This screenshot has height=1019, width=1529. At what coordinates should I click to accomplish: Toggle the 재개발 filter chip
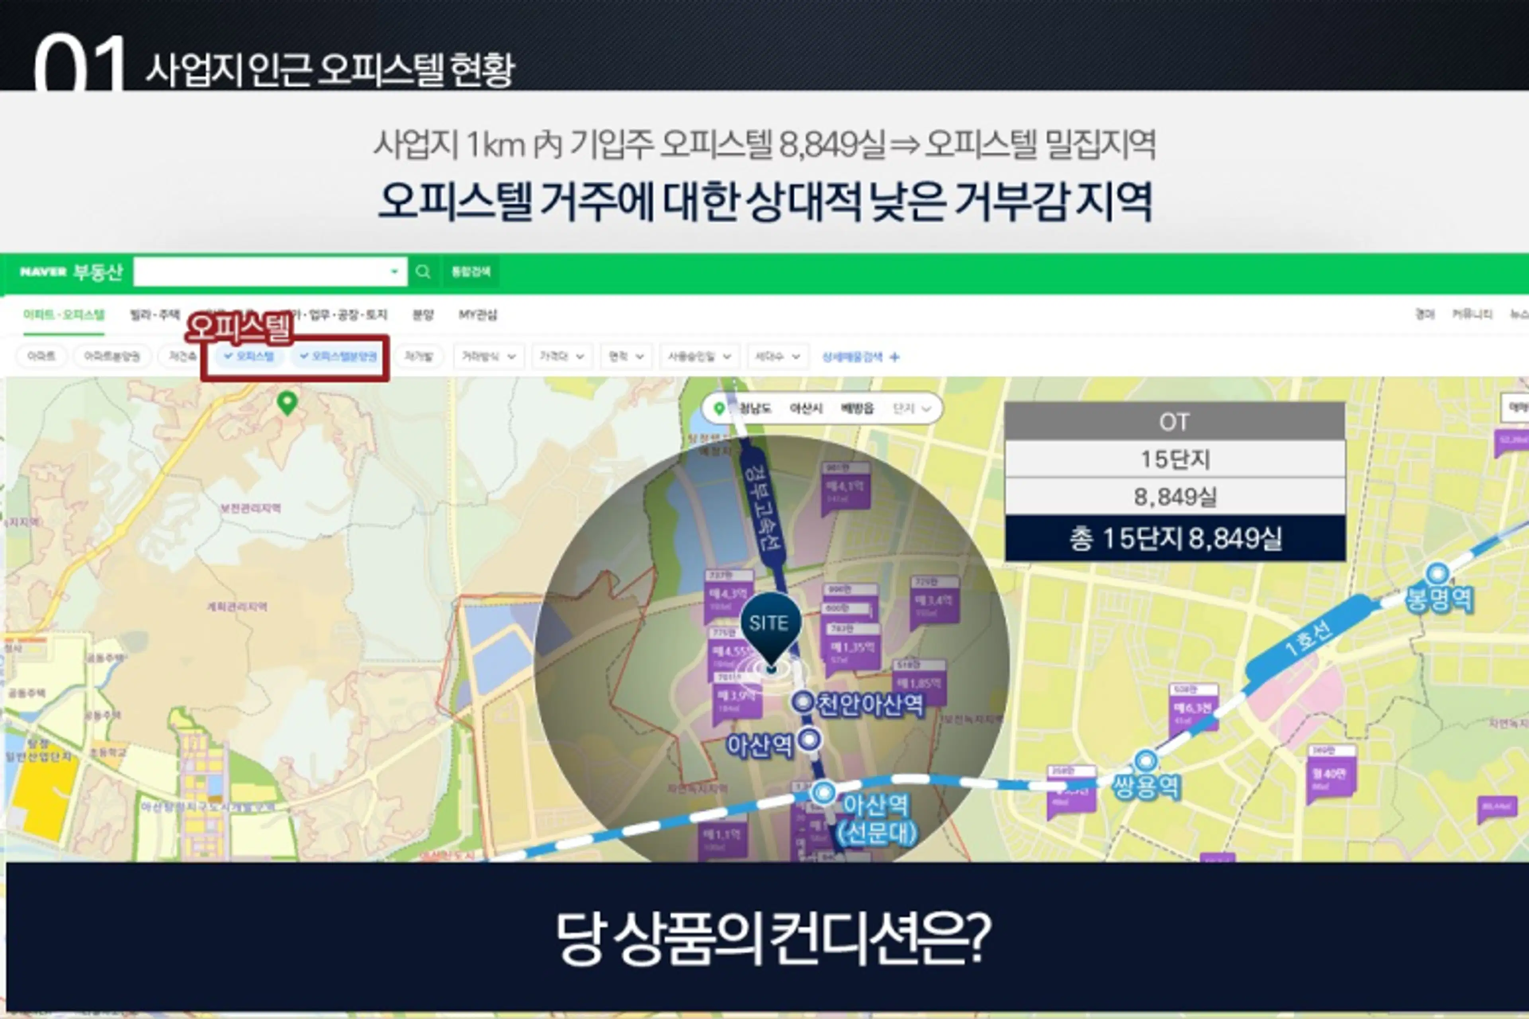pyautogui.click(x=418, y=356)
